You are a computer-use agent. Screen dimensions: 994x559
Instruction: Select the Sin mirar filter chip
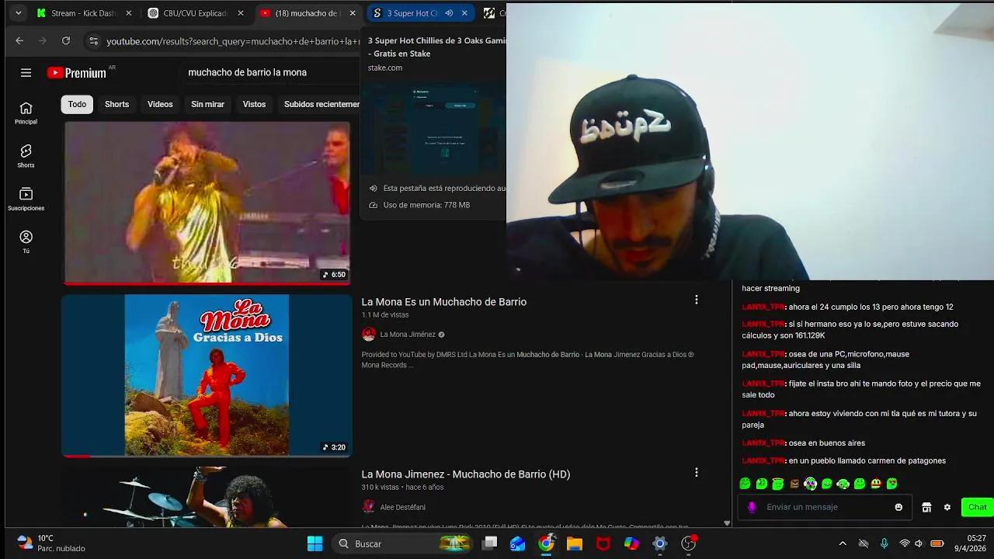click(207, 104)
